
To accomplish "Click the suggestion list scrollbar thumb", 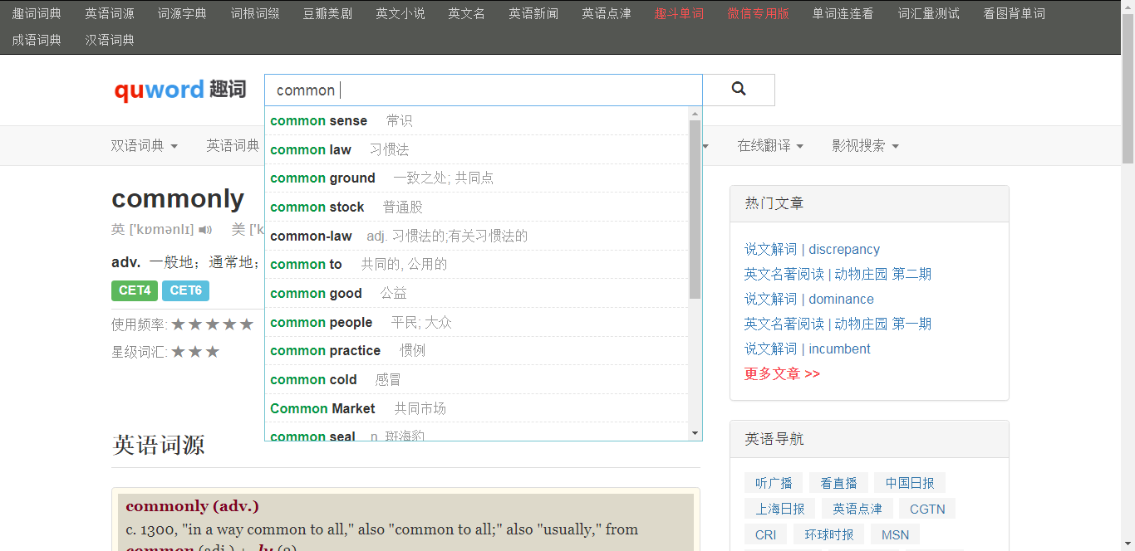I will click(695, 209).
